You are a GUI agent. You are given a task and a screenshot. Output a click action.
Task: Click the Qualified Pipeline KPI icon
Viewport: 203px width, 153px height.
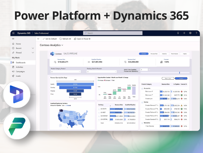point(89,62)
